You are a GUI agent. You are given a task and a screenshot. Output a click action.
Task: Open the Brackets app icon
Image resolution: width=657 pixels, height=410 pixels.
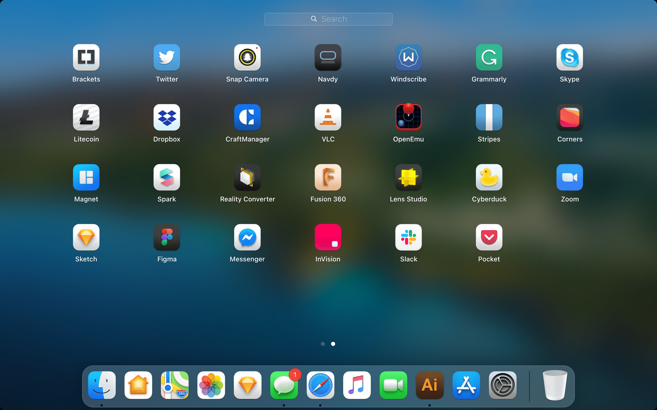(86, 57)
